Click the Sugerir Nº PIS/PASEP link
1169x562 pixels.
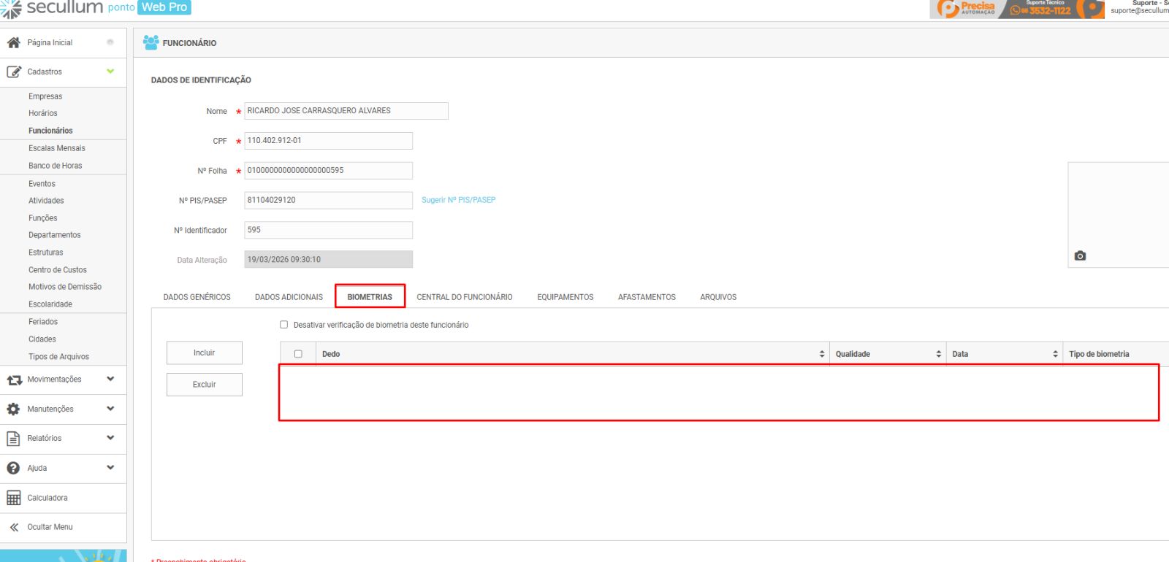click(x=458, y=200)
